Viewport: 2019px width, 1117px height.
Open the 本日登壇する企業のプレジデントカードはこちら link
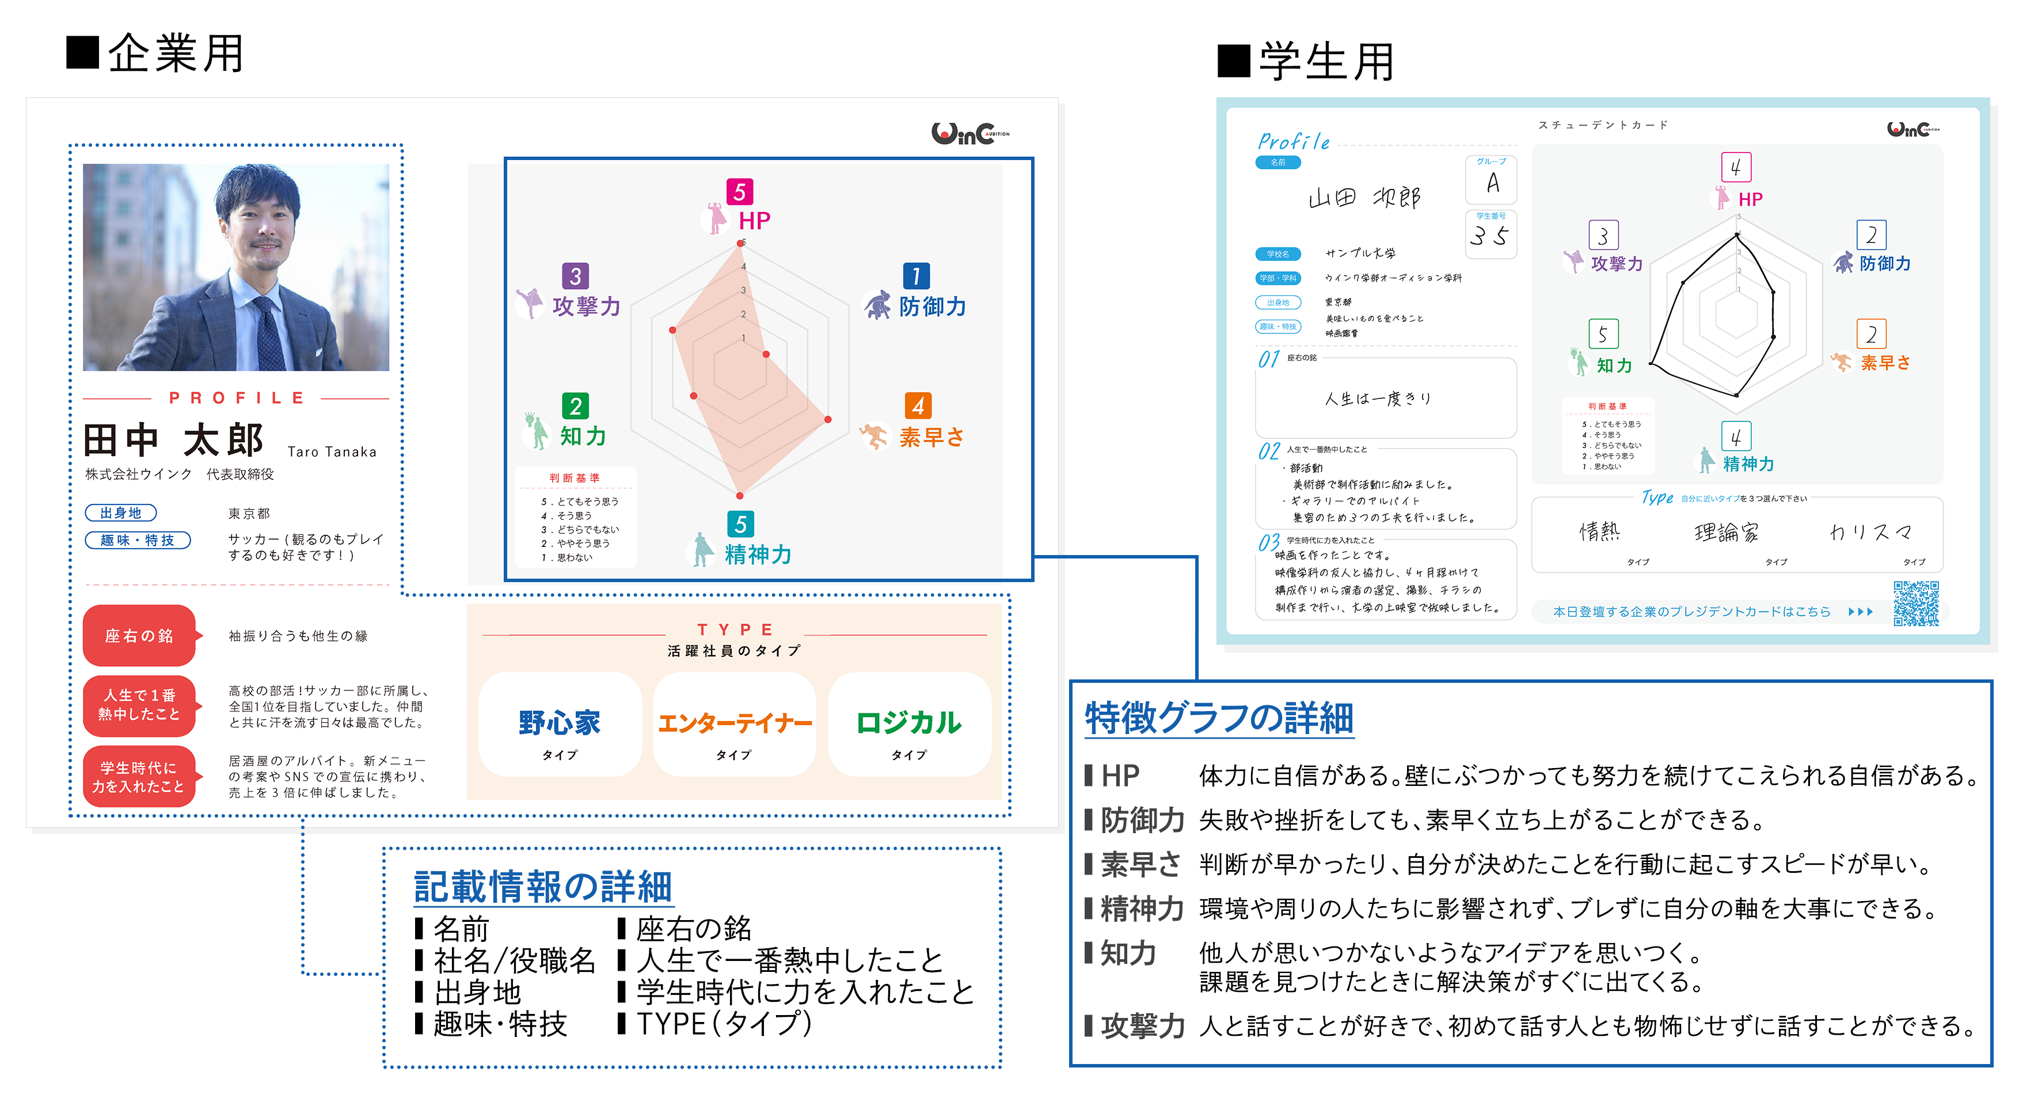click(x=1691, y=611)
